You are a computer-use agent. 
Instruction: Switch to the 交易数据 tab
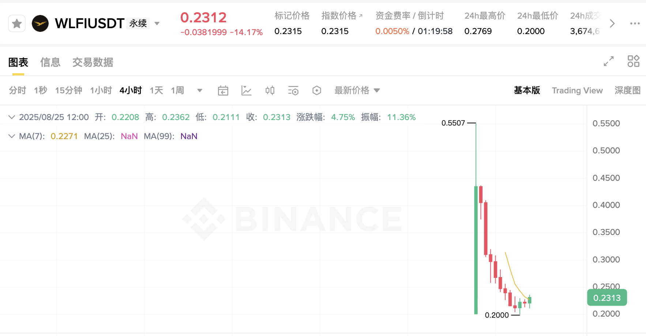(93, 62)
